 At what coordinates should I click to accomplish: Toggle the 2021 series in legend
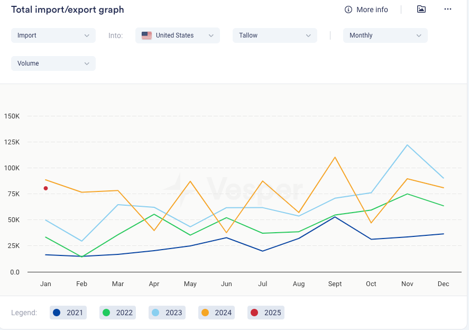point(67,313)
